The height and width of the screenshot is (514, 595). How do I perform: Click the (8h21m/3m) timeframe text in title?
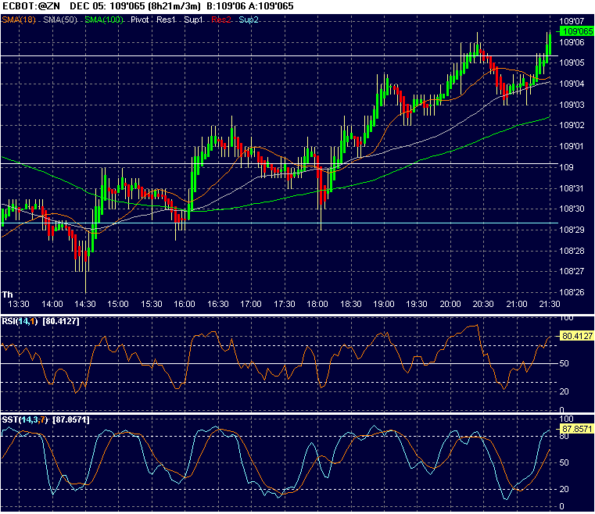[174, 6]
